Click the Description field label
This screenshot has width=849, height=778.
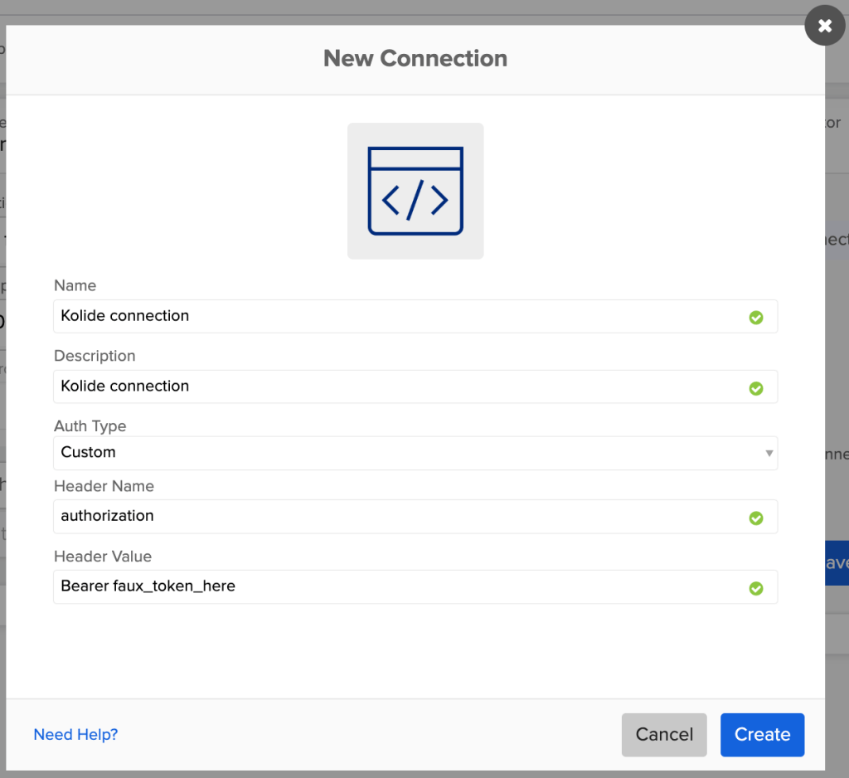coord(95,356)
